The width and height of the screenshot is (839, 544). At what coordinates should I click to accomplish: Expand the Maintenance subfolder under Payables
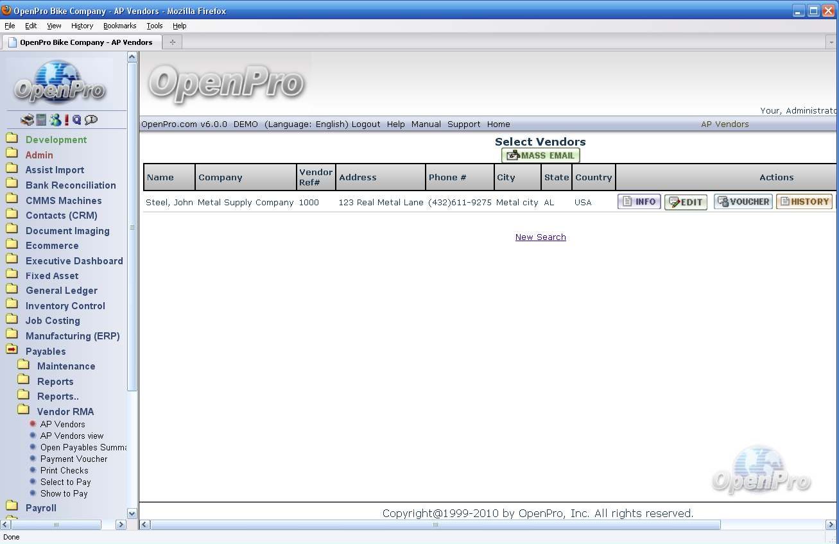coord(65,366)
